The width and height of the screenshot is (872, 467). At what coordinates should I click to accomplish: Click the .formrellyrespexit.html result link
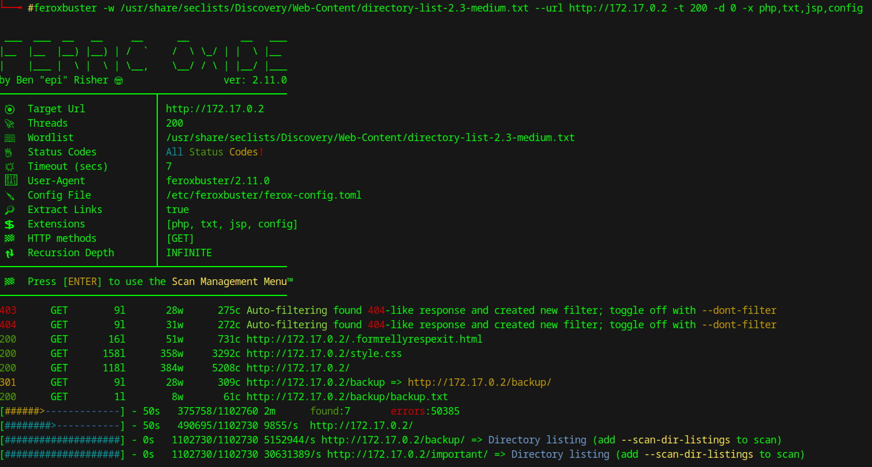[x=364, y=339]
